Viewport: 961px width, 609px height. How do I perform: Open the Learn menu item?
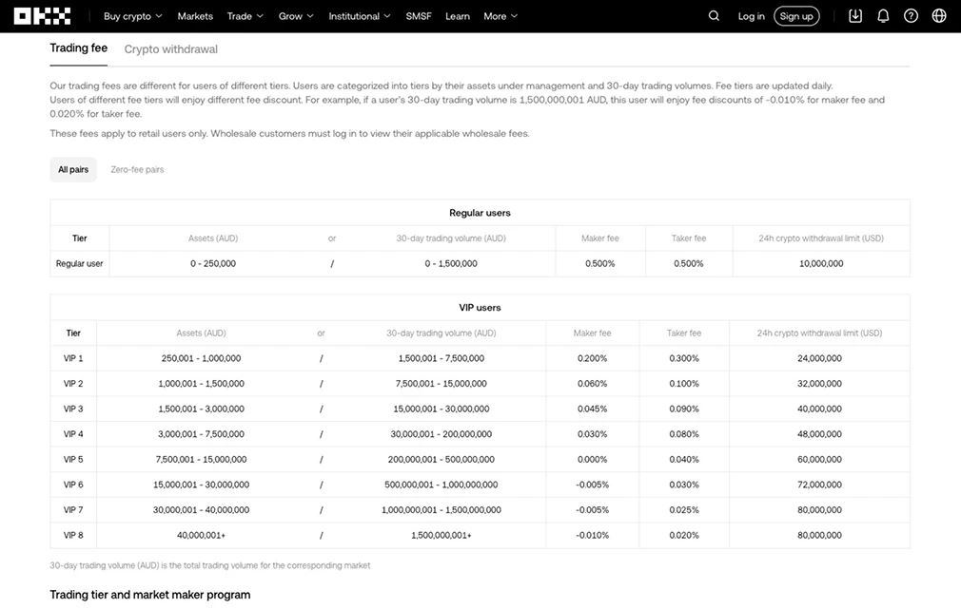(x=458, y=16)
